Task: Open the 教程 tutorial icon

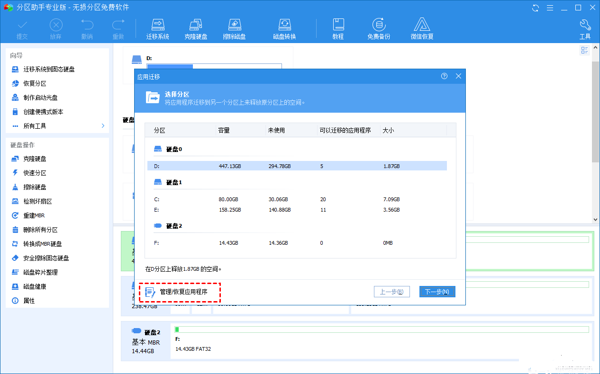Action: point(338,27)
